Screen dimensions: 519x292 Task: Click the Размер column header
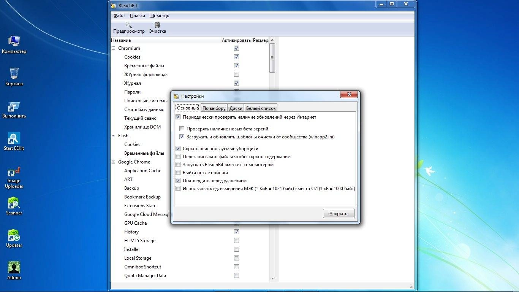pos(261,40)
